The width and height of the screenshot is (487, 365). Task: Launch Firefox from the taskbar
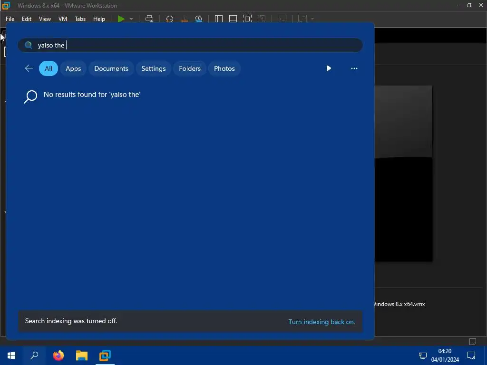(x=58, y=355)
